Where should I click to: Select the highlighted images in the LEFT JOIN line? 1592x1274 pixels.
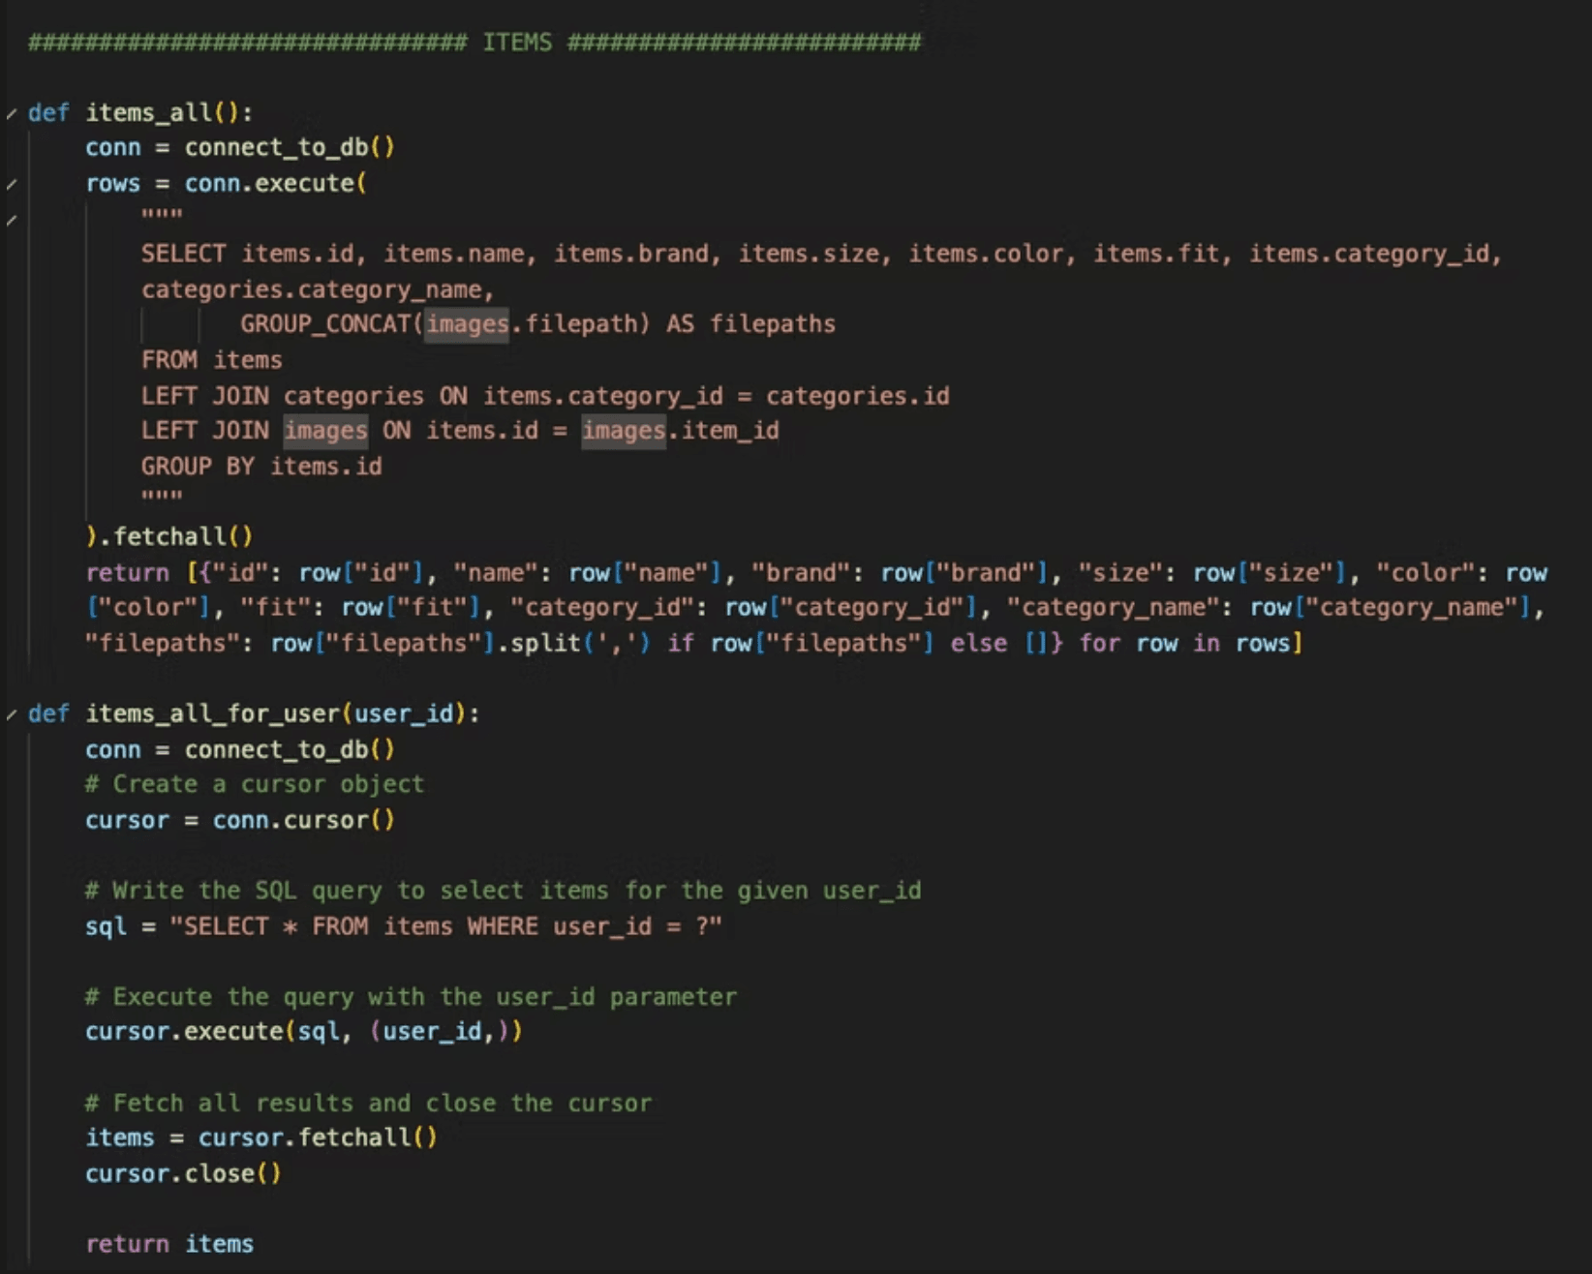(325, 430)
